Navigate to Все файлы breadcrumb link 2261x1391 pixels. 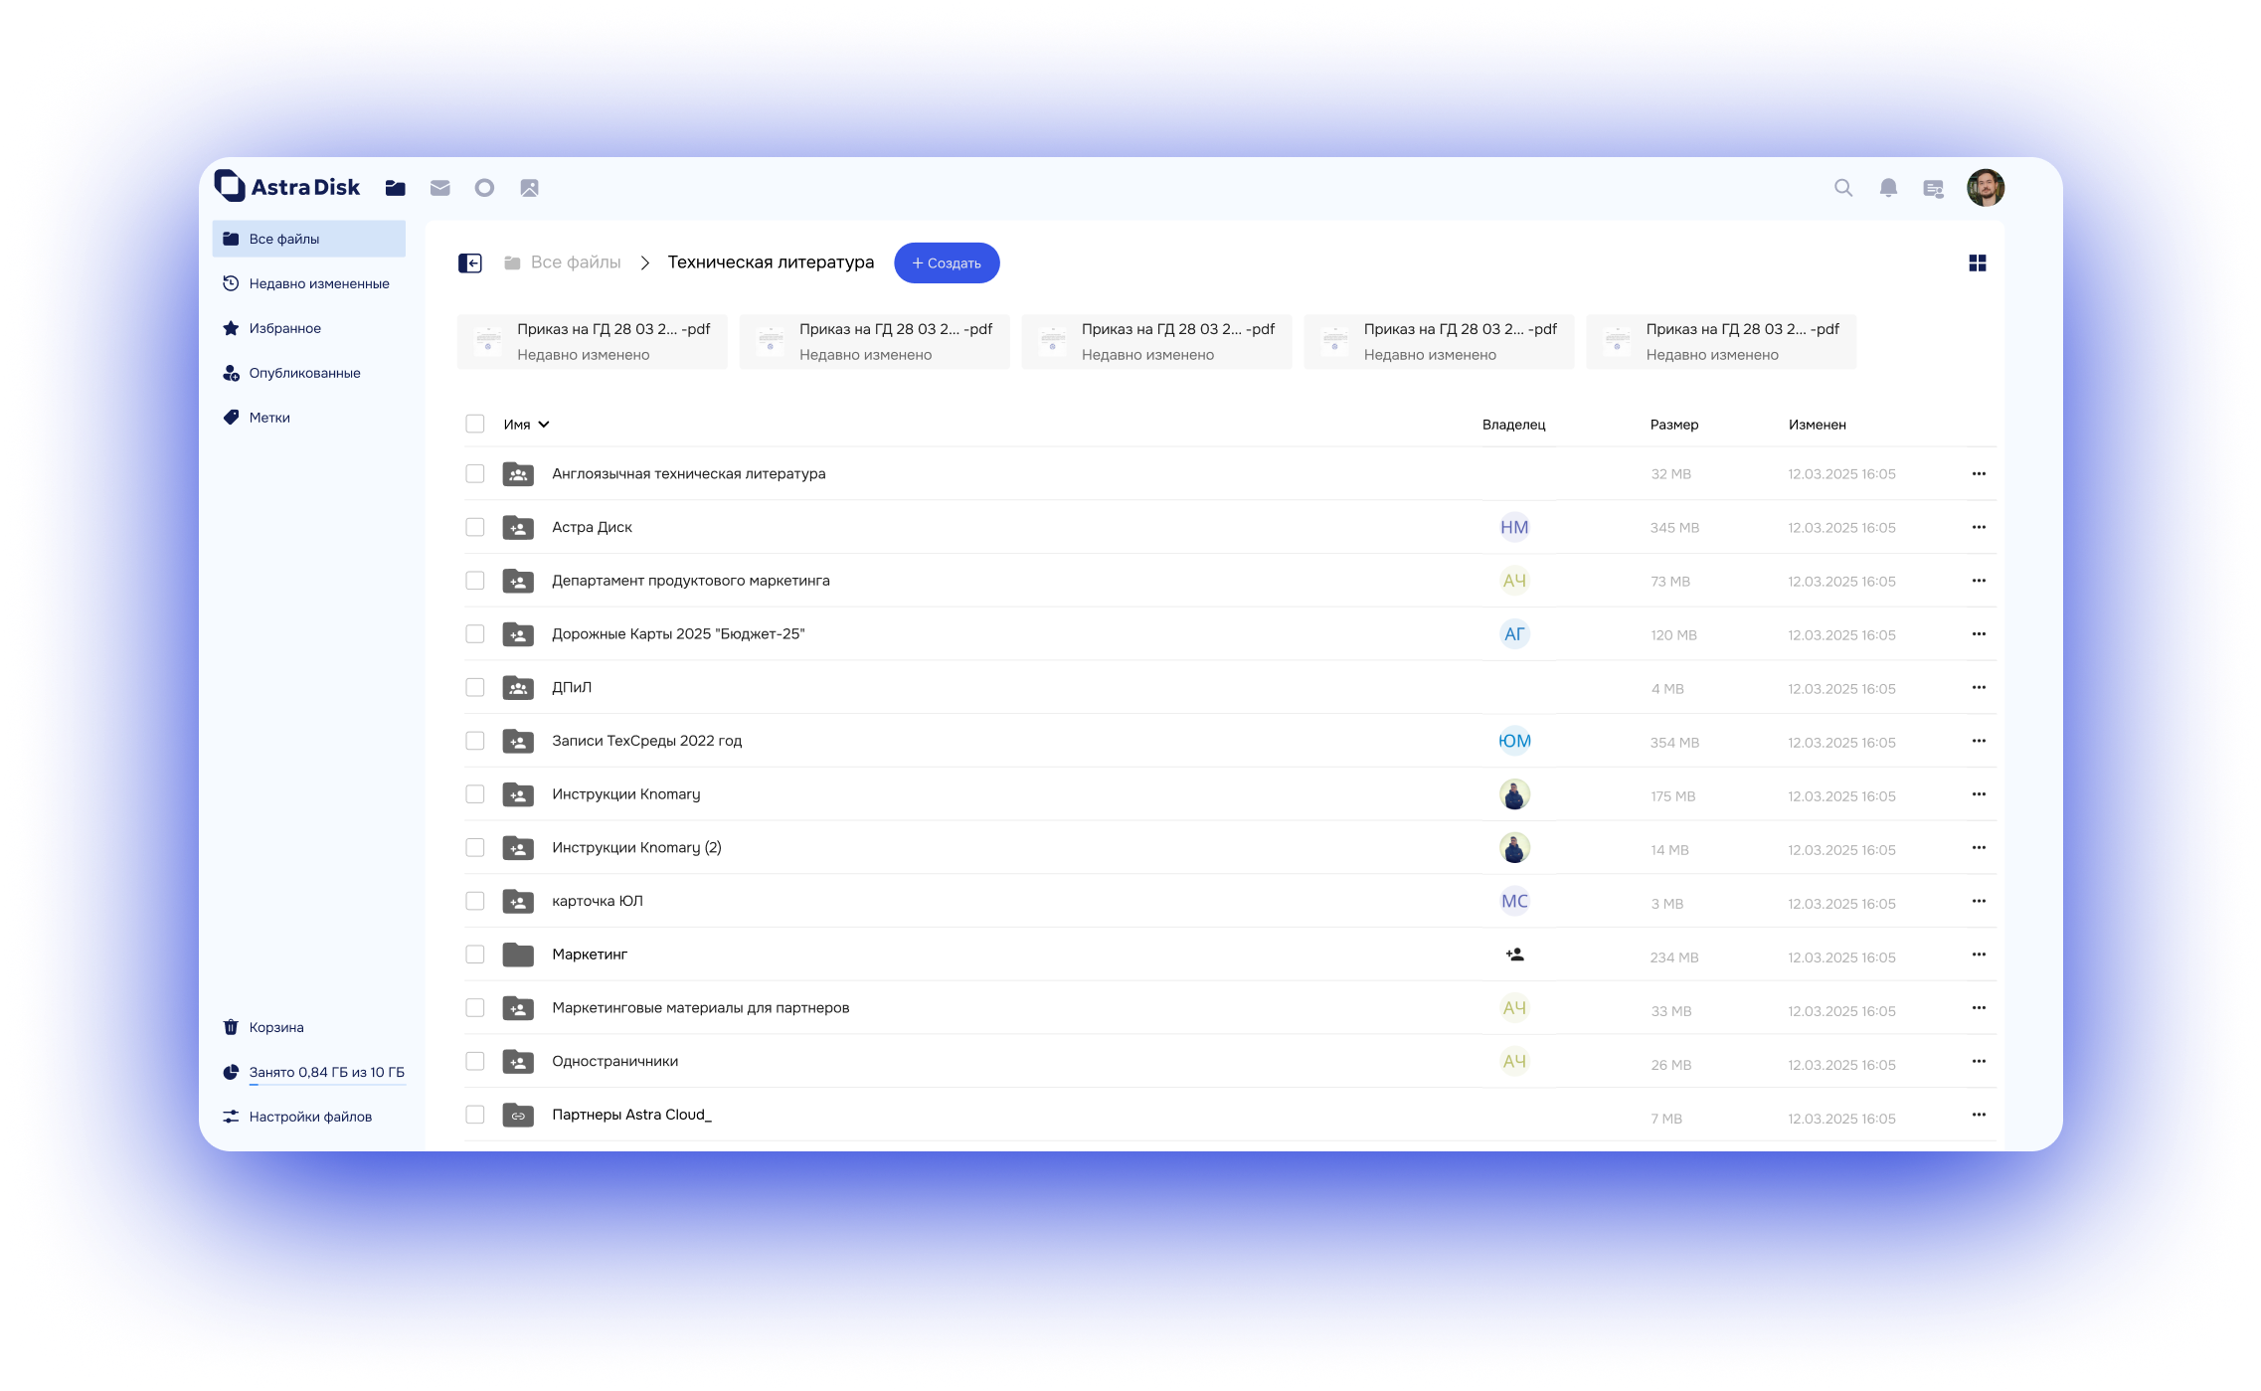coord(575,262)
